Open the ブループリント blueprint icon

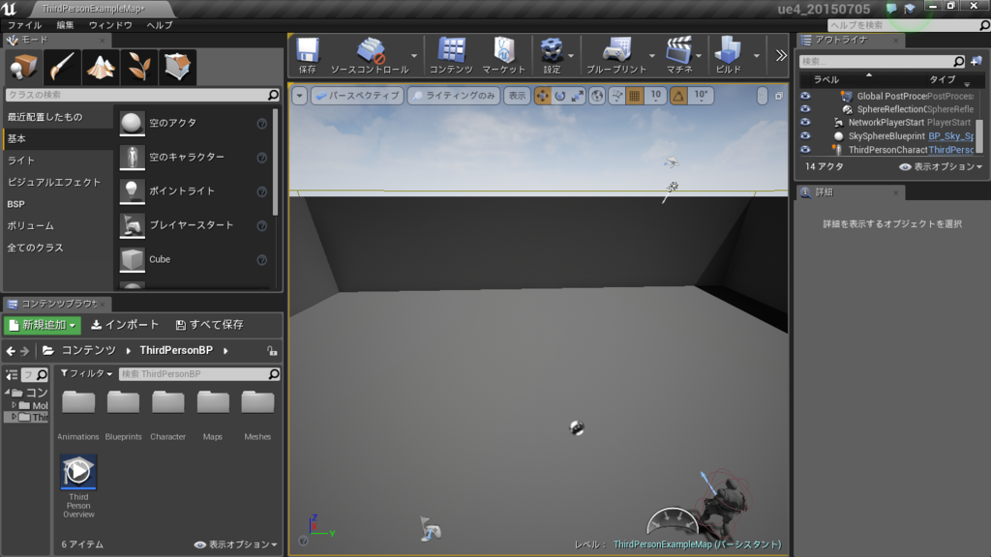616,55
